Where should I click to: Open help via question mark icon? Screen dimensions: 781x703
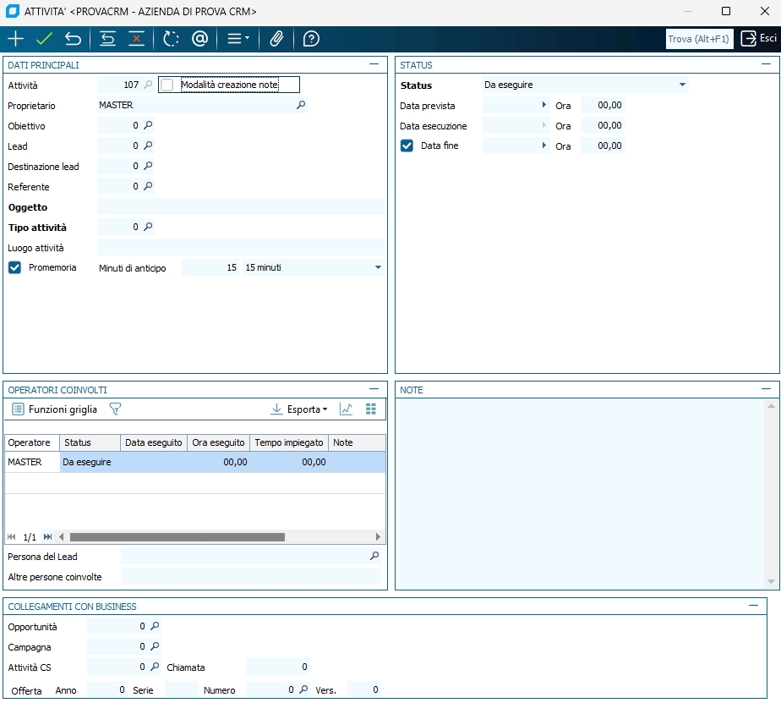[311, 39]
